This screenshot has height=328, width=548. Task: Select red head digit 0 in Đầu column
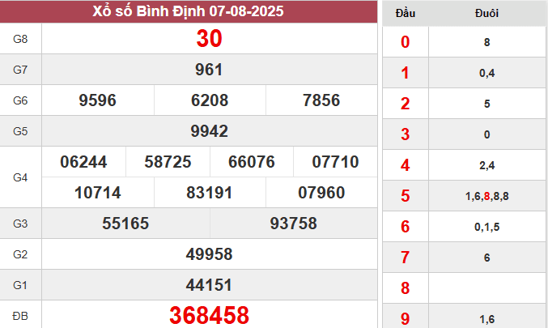(405, 42)
